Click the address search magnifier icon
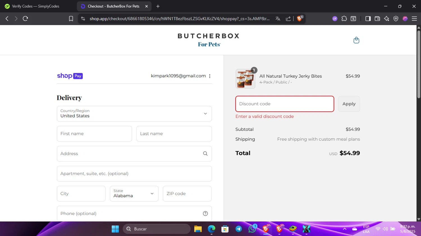Screen dimensions: 421x236 tap(205, 153)
